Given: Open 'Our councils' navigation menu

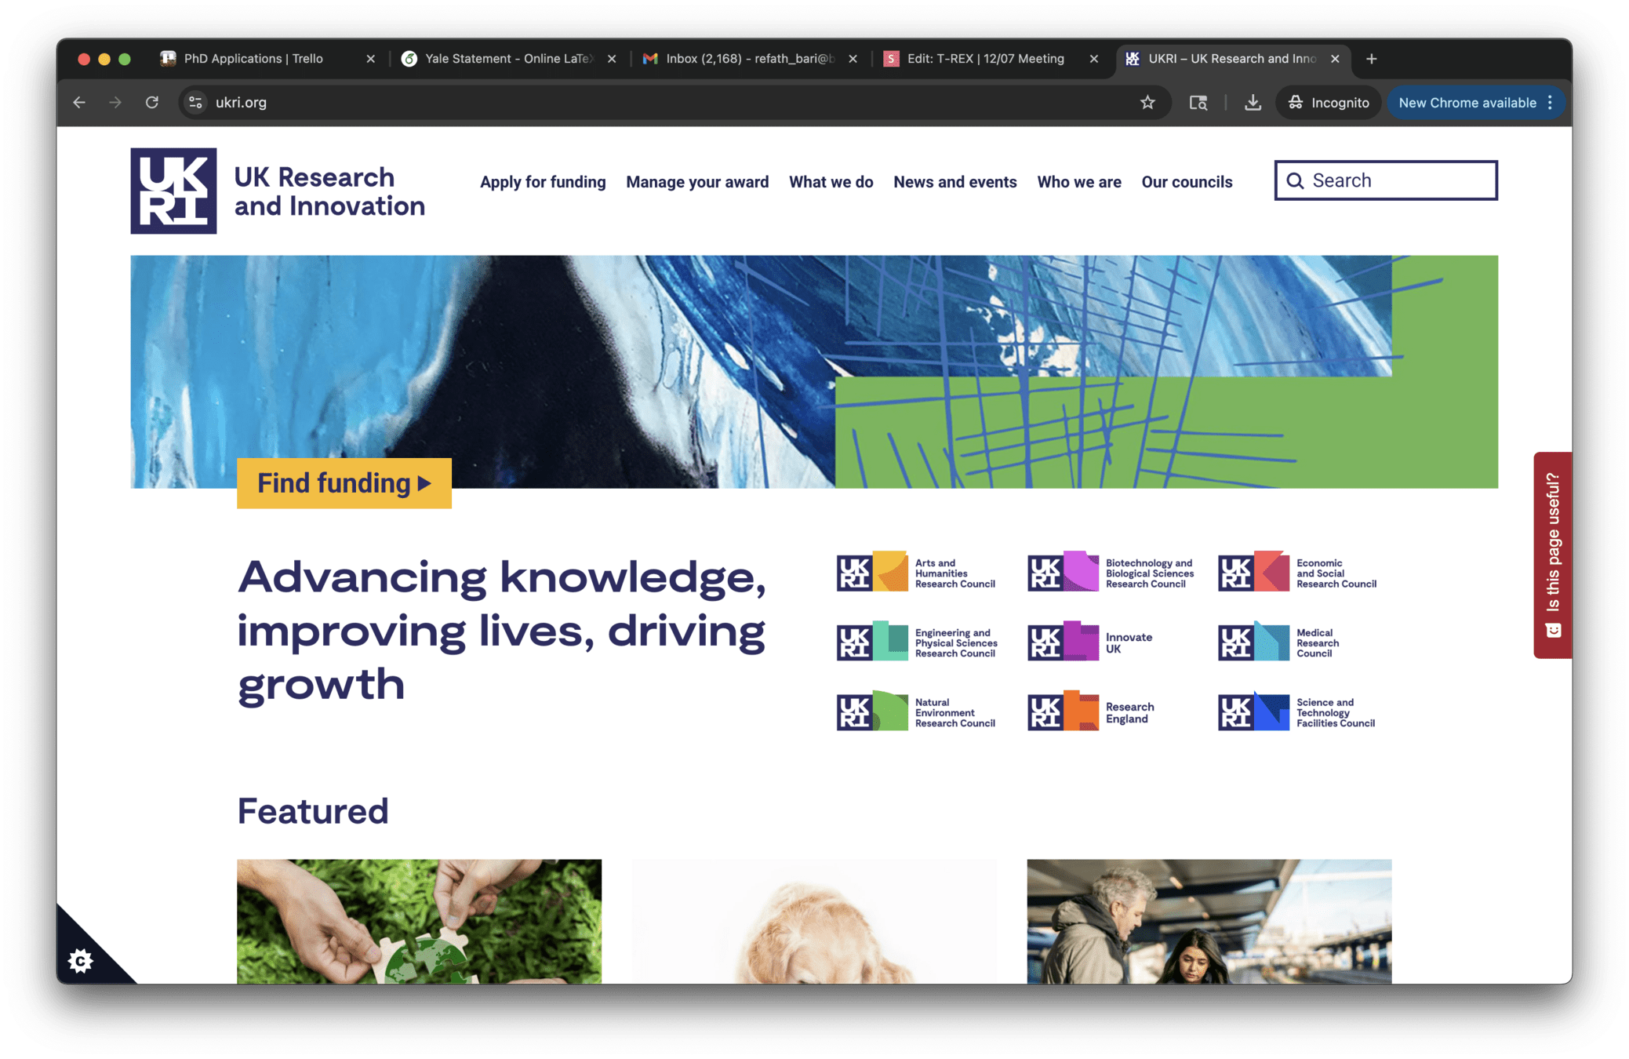Looking at the screenshot, I should pyautogui.click(x=1187, y=182).
